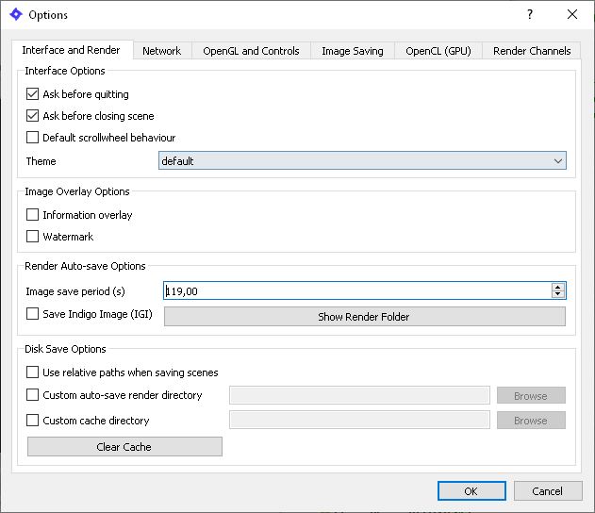This screenshot has width=595, height=513.
Task: Turn on the Watermark option
Action: (34, 237)
